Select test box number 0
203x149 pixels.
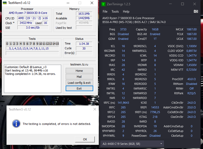click(7, 44)
